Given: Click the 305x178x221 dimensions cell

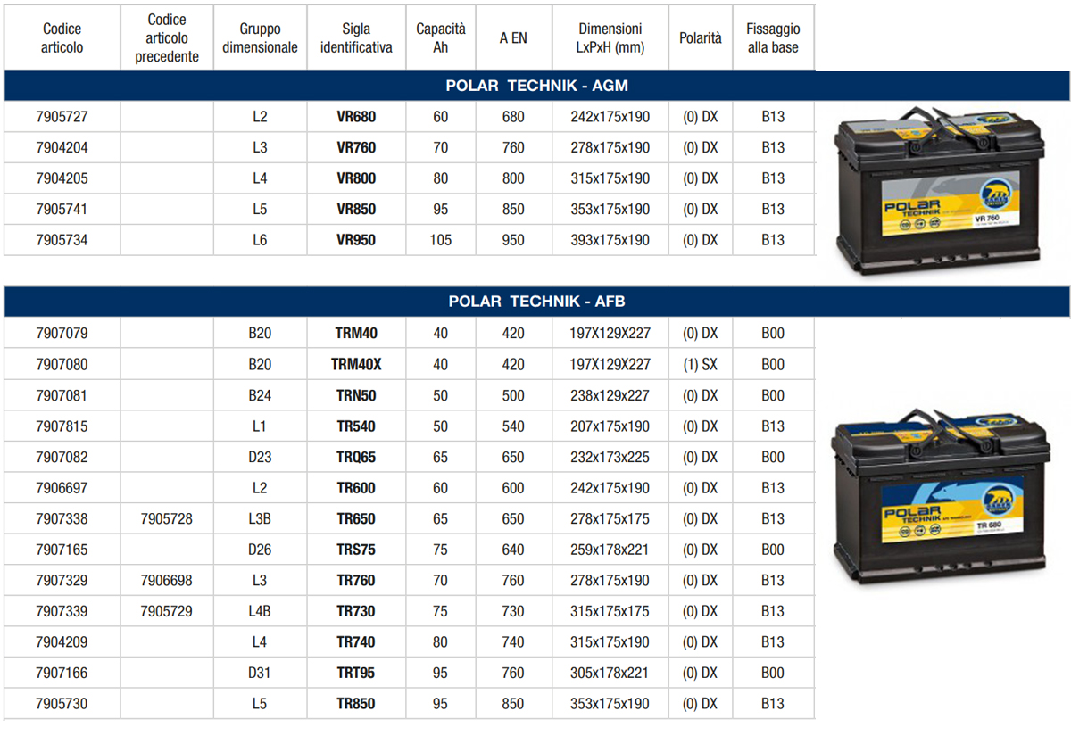Looking at the screenshot, I should point(610,673).
